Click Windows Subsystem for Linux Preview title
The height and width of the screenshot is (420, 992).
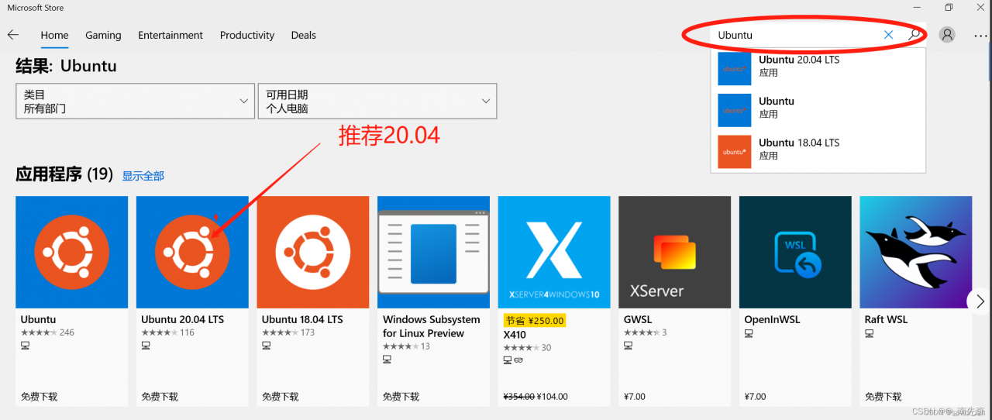[x=432, y=326]
